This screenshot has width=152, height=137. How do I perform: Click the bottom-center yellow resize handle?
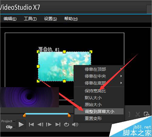(64, 81)
